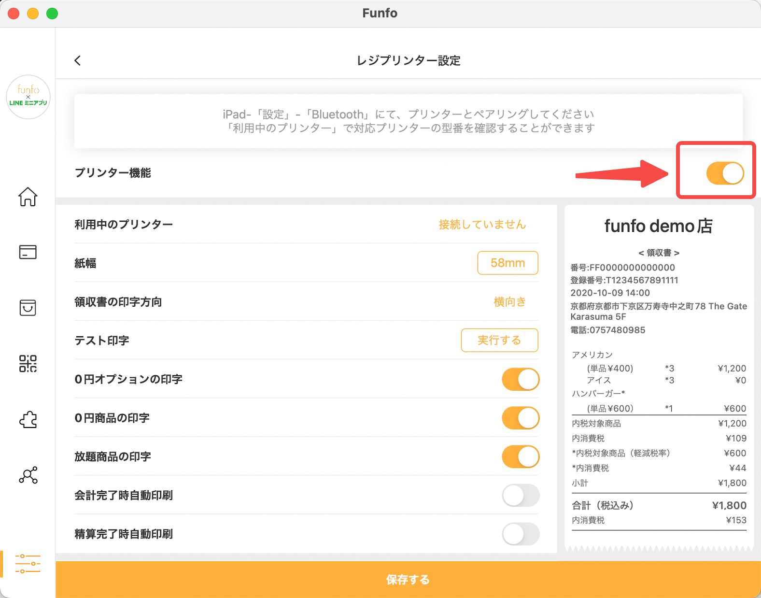Open the 58mm paper width selector
This screenshot has width=761, height=598.
(x=507, y=263)
